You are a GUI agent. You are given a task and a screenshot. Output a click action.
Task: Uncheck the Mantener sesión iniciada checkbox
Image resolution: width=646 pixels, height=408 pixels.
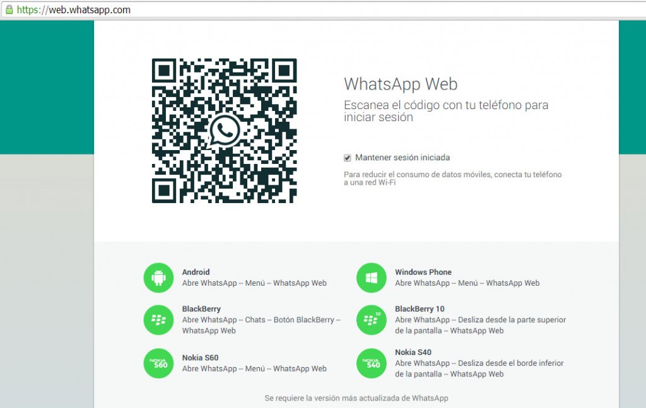tap(348, 158)
